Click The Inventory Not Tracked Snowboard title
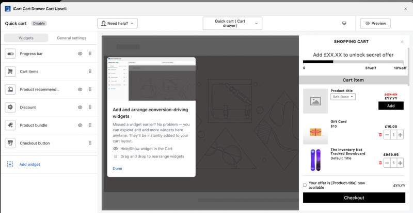This screenshot has width=413, height=213. pyautogui.click(x=347, y=152)
